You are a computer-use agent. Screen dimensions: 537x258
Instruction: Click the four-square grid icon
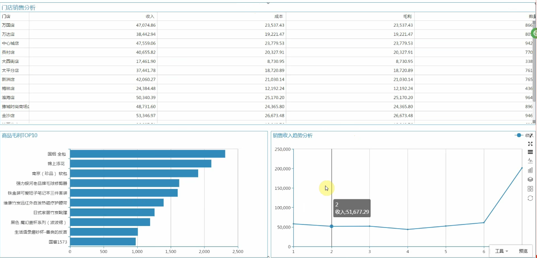[x=530, y=189]
